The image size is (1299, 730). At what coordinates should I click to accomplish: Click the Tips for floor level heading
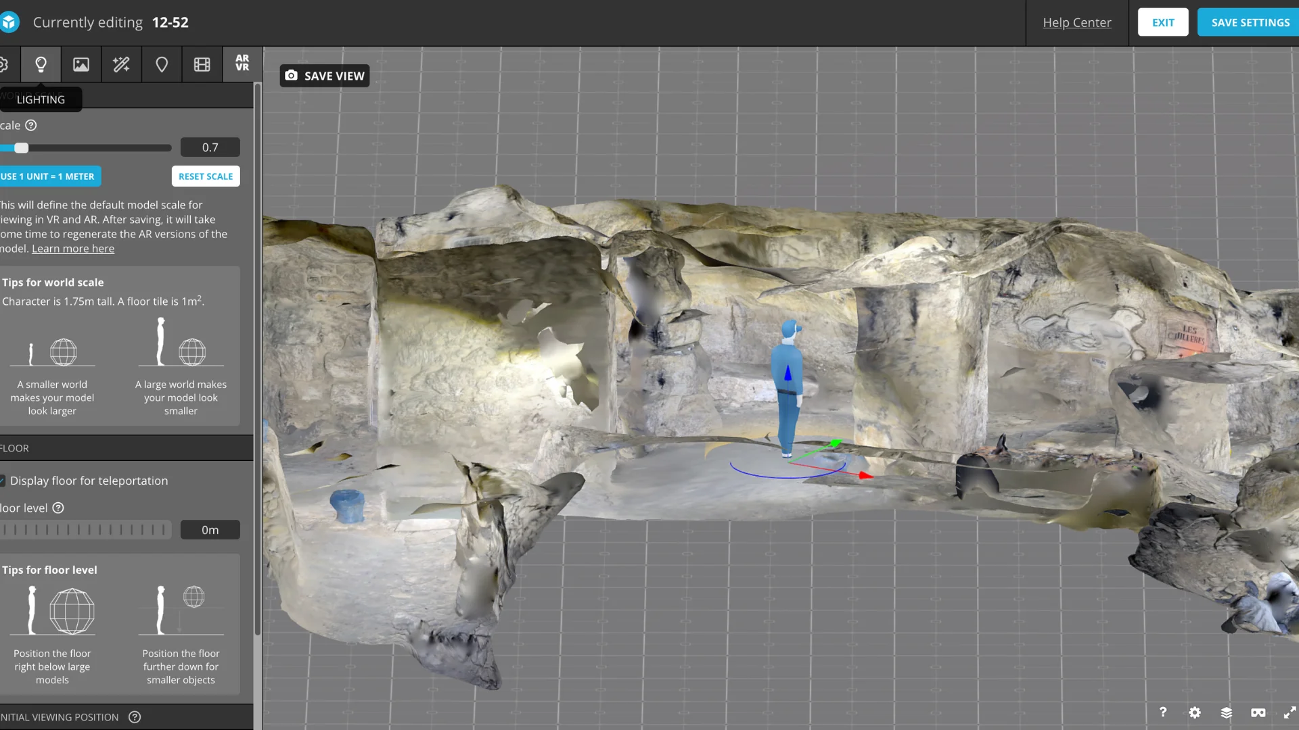pos(49,570)
